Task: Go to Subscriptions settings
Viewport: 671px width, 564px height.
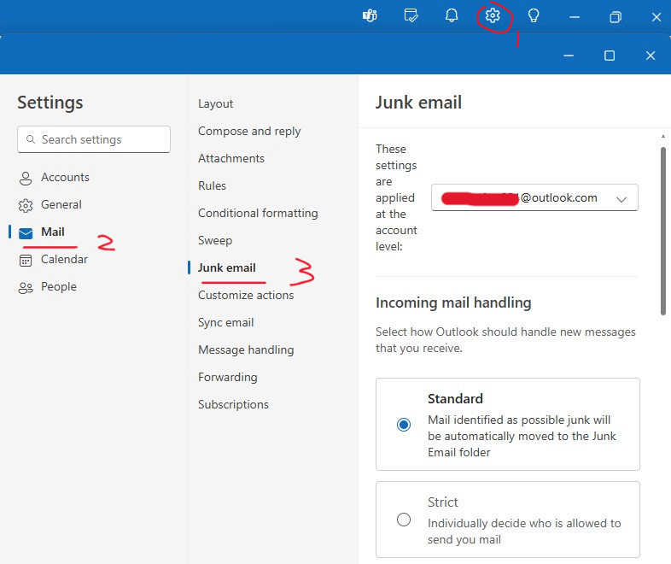Action: [x=233, y=405]
